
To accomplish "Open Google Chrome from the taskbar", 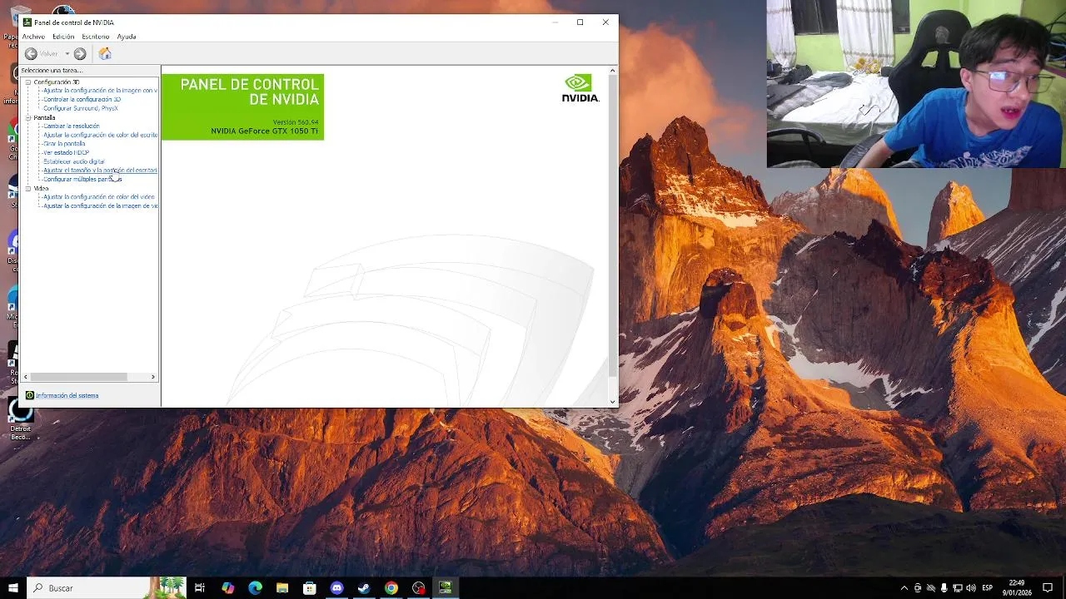I will tap(391, 587).
